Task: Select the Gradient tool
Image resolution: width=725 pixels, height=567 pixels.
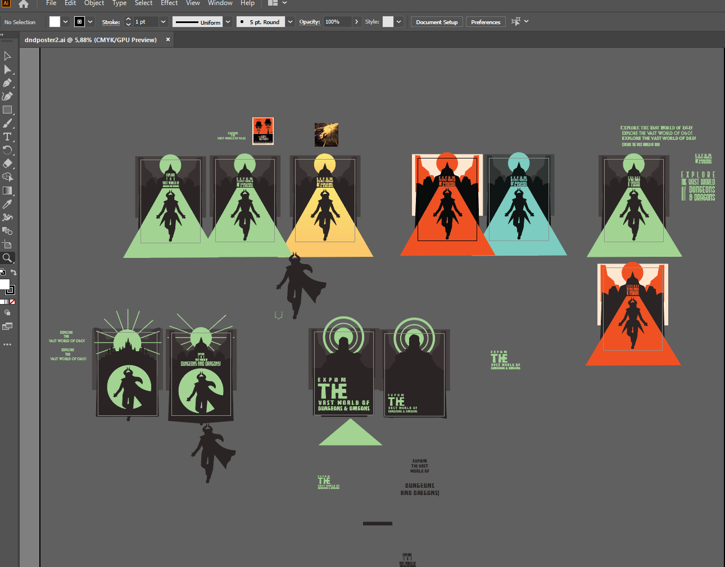Action: coord(7,190)
